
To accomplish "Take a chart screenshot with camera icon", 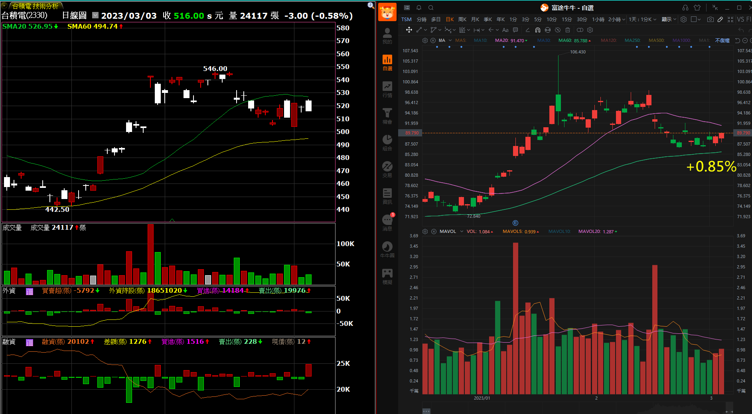I will pyautogui.click(x=710, y=19).
